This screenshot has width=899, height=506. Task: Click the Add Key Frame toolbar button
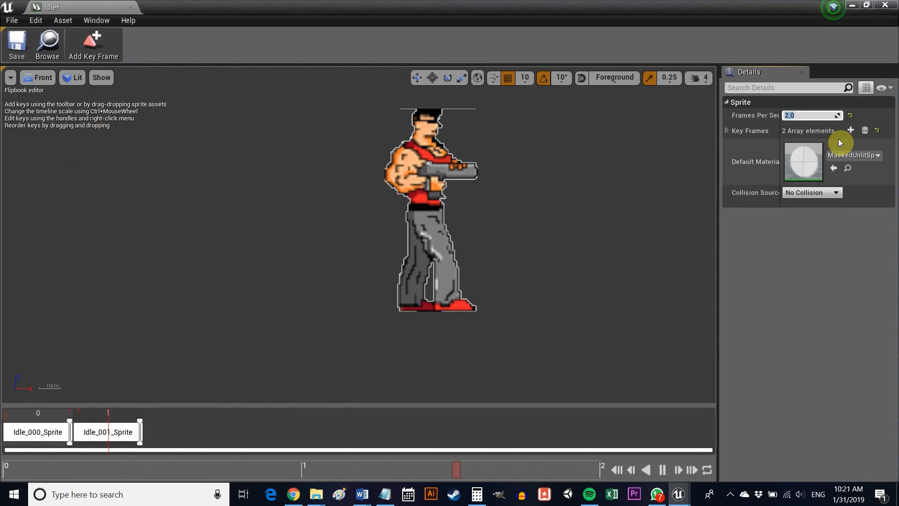[93, 45]
